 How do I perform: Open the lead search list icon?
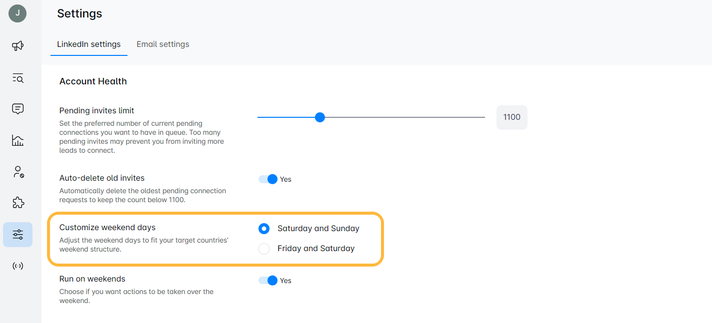[x=17, y=78]
